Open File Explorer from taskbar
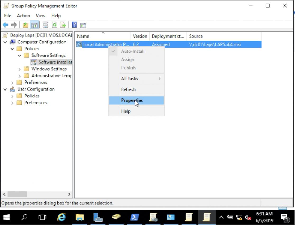The height and width of the screenshot is (225, 295). (x=79, y=218)
